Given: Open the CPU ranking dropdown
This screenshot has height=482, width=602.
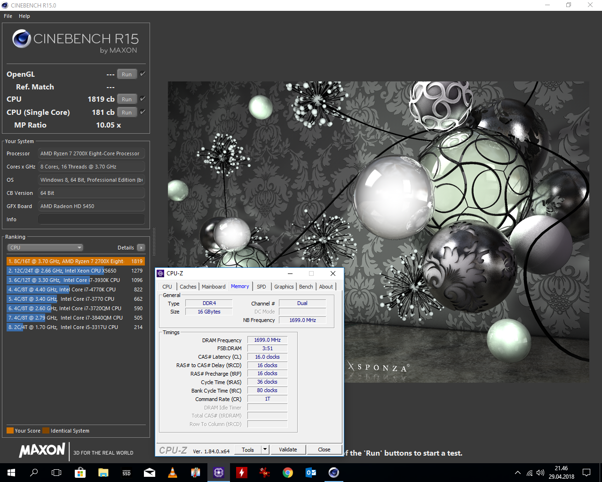Looking at the screenshot, I should pyautogui.click(x=45, y=248).
